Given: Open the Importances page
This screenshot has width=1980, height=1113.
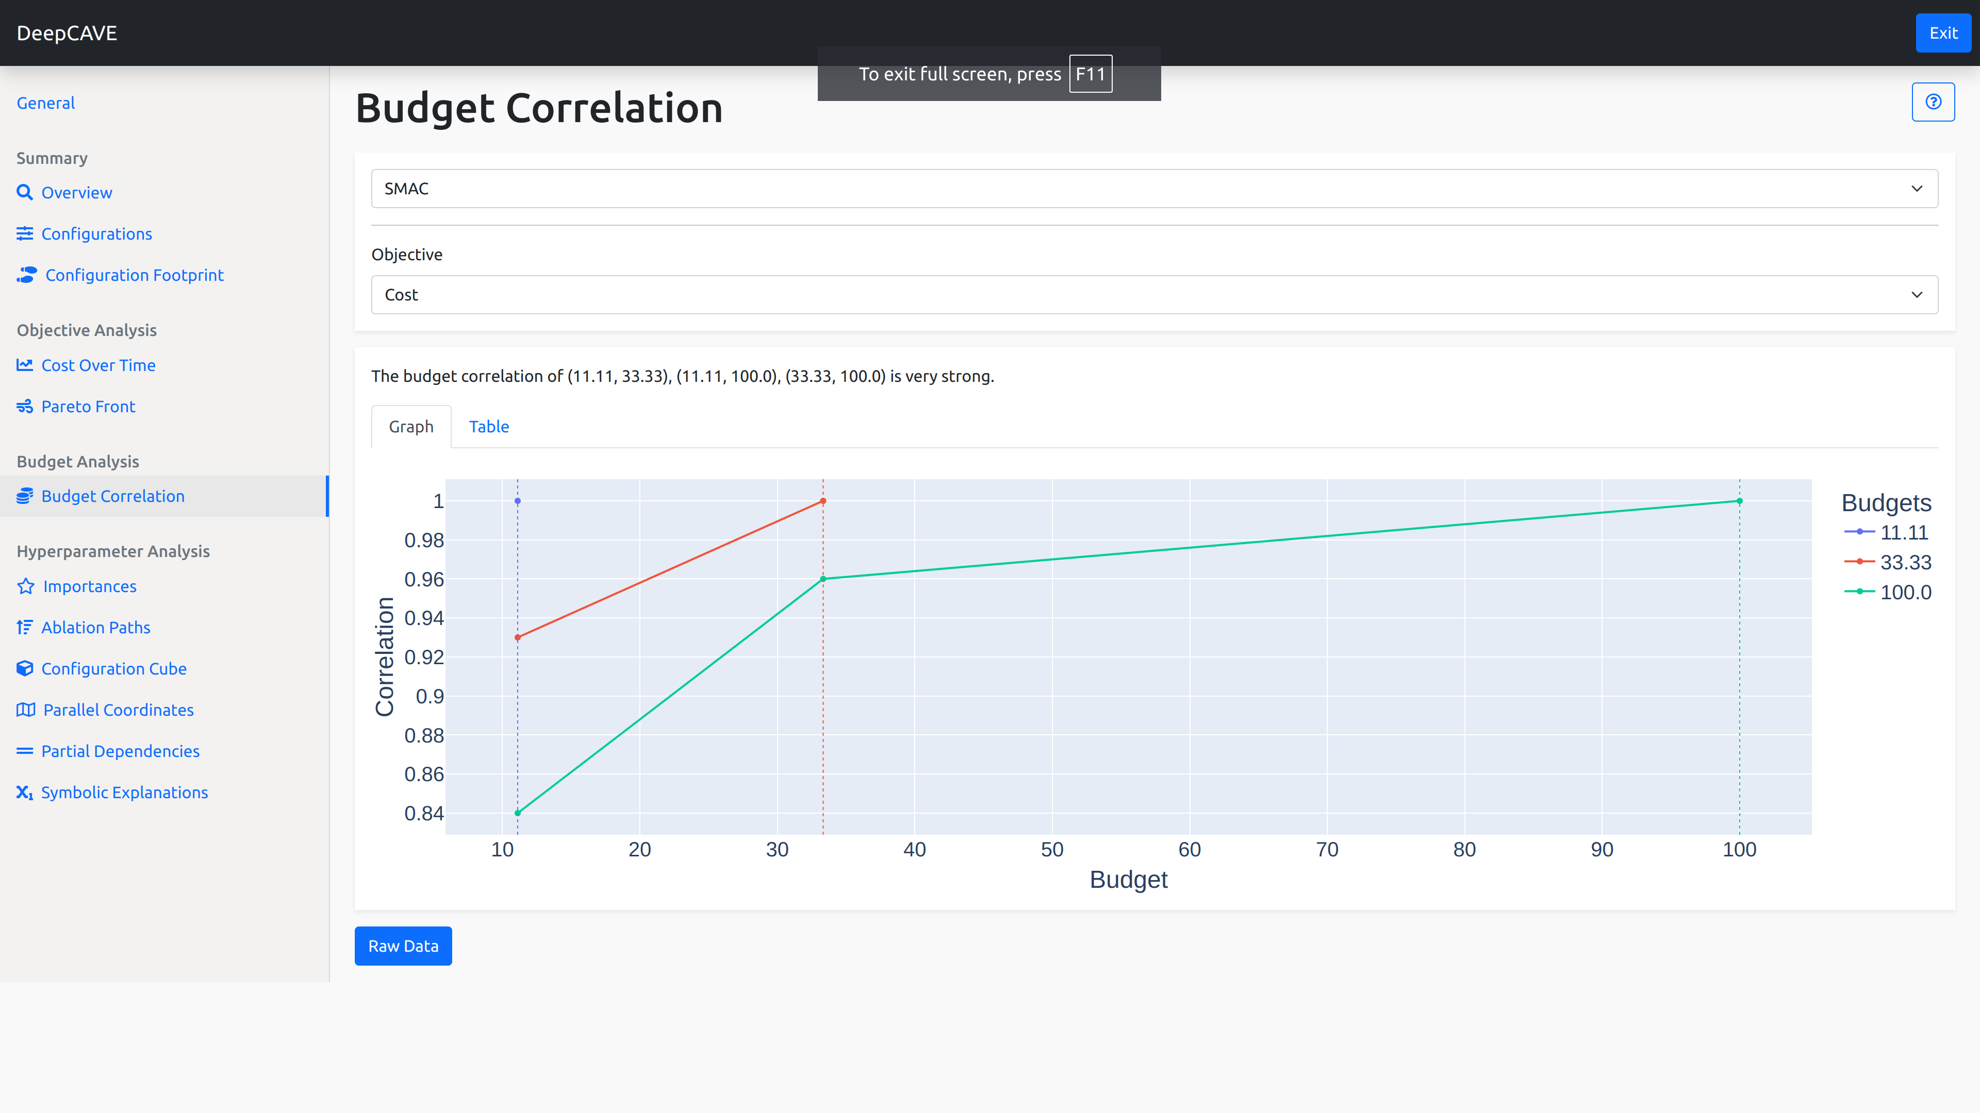Looking at the screenshot, I should pos(90,586).
